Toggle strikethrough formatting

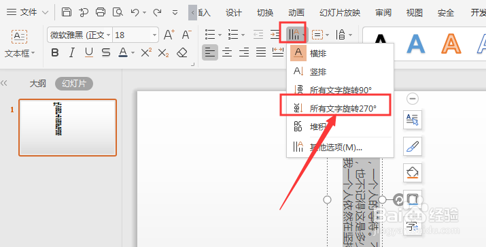coord(105,53)
